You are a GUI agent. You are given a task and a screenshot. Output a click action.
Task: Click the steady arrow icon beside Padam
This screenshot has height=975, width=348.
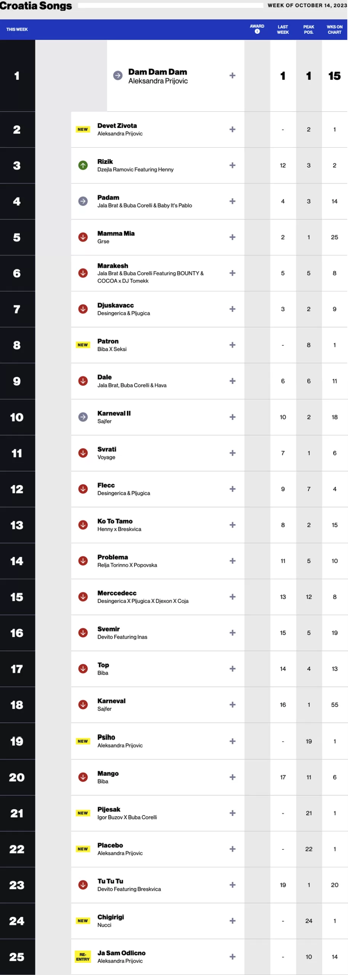83,201
